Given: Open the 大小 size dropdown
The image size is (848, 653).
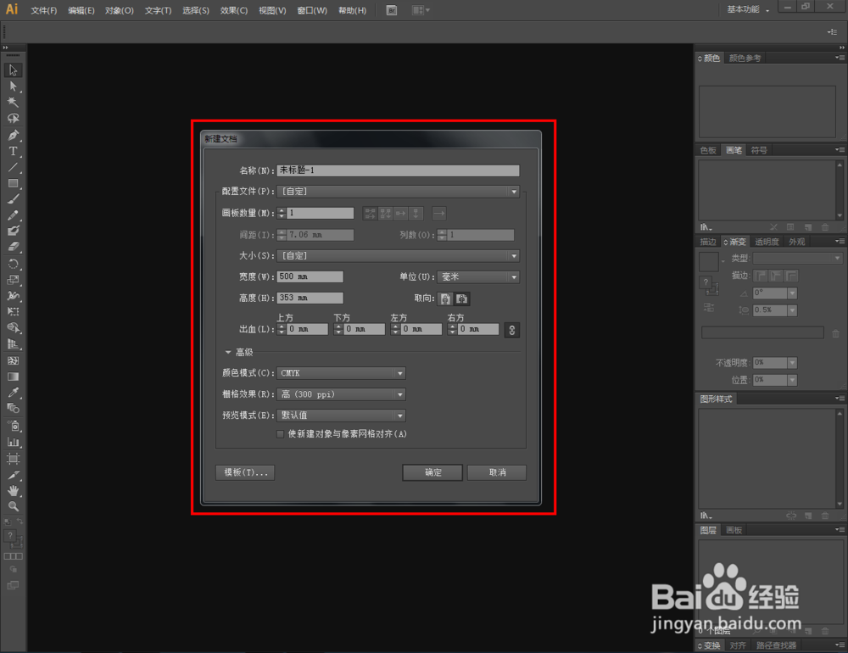Looking at the screenshot, I should point(398,256).
